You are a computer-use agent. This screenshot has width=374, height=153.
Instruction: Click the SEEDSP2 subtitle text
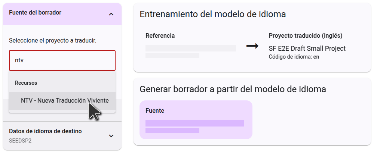(x=20, y=141)
